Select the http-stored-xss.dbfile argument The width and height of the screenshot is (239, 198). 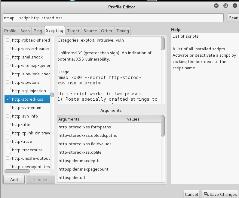[109, 152]
